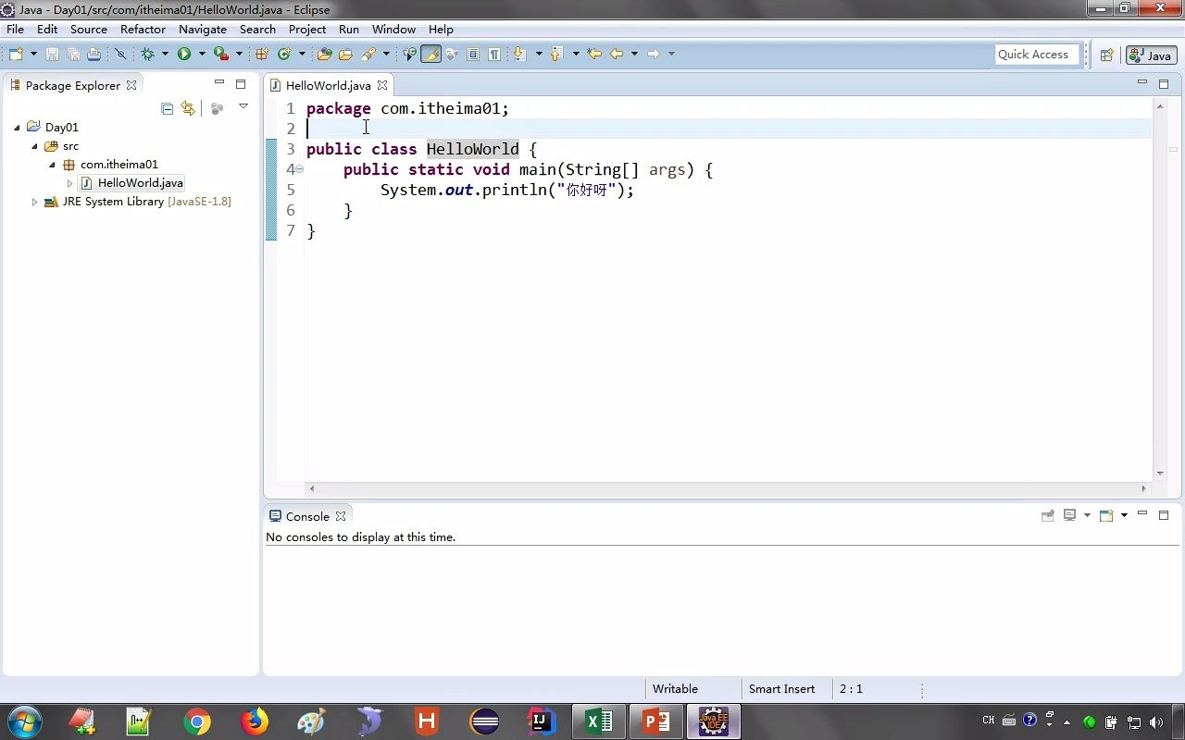1185x740 pixels.
Task: Switch to the Java perspective button
Action: pos(1151,55)
